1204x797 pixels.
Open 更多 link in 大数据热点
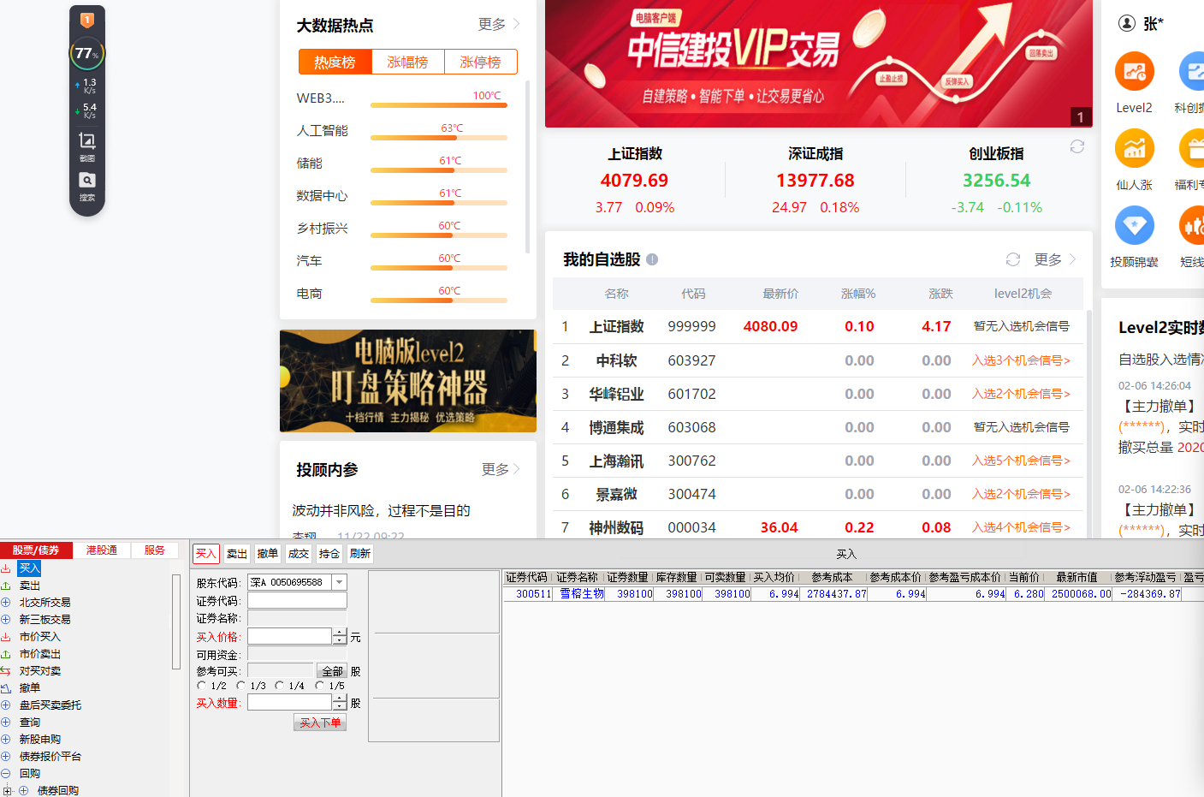click(499, 24)
